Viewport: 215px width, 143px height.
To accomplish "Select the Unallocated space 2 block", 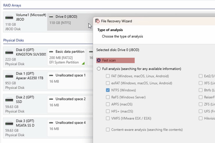I will (x=70, y=104).
